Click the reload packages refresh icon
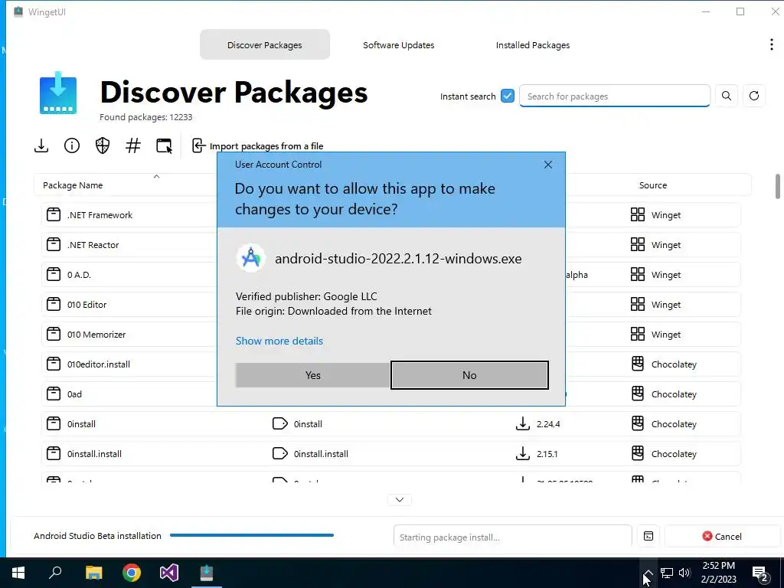Image resolution: width=784 pixels, height=588 pixels. [754, 96]
